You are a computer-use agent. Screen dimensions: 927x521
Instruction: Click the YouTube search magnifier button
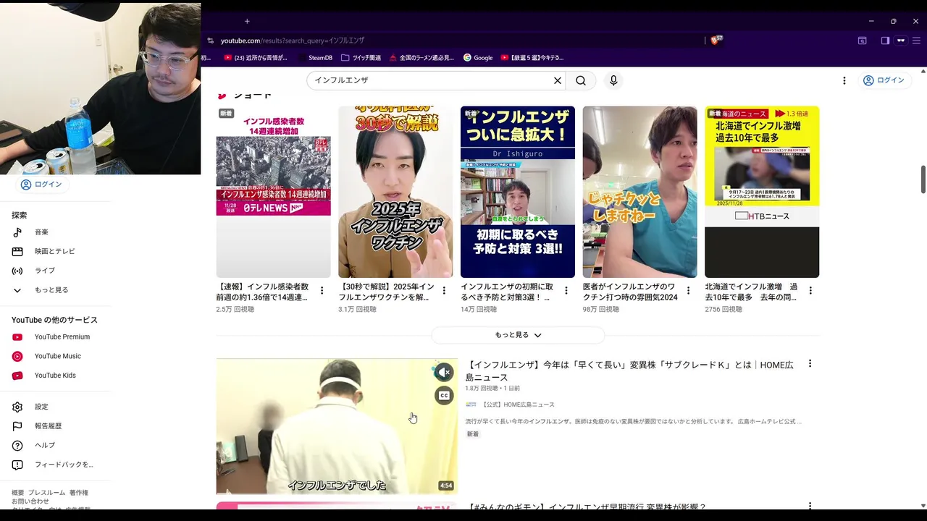tap(581, 80)
